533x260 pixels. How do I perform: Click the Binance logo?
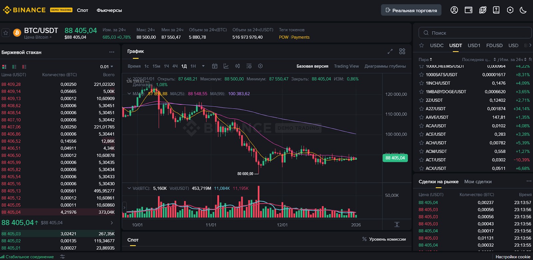pyautogui.click(x=24, y=10)
